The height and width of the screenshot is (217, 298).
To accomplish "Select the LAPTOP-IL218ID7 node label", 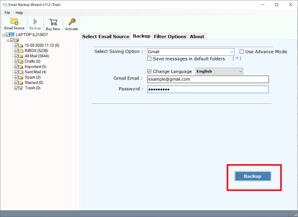I will 32,35.
